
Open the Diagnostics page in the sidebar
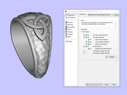point(71,15)
